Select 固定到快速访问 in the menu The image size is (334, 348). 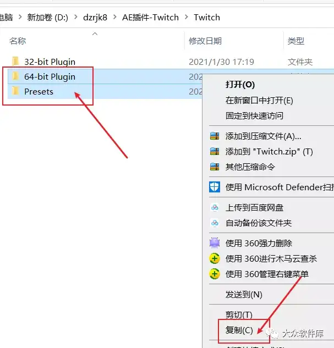coord(254,115)
